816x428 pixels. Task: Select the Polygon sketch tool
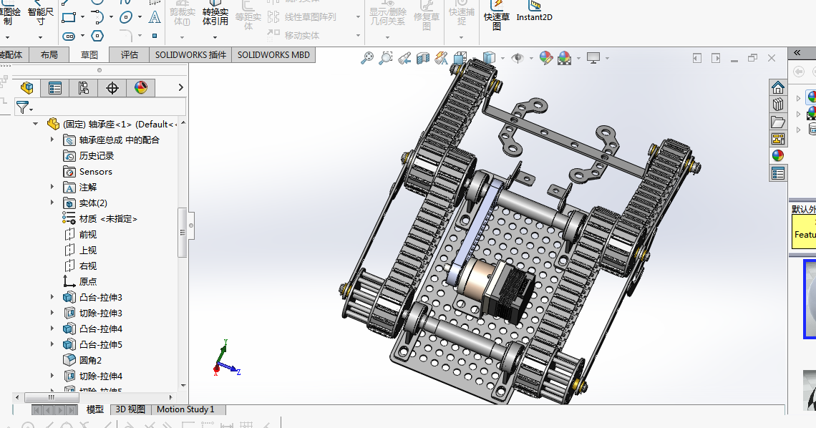97,36
